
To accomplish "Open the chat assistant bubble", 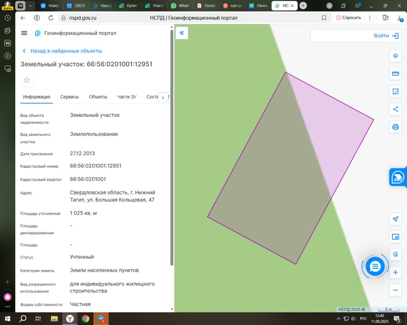I will (x=375, y=266).
